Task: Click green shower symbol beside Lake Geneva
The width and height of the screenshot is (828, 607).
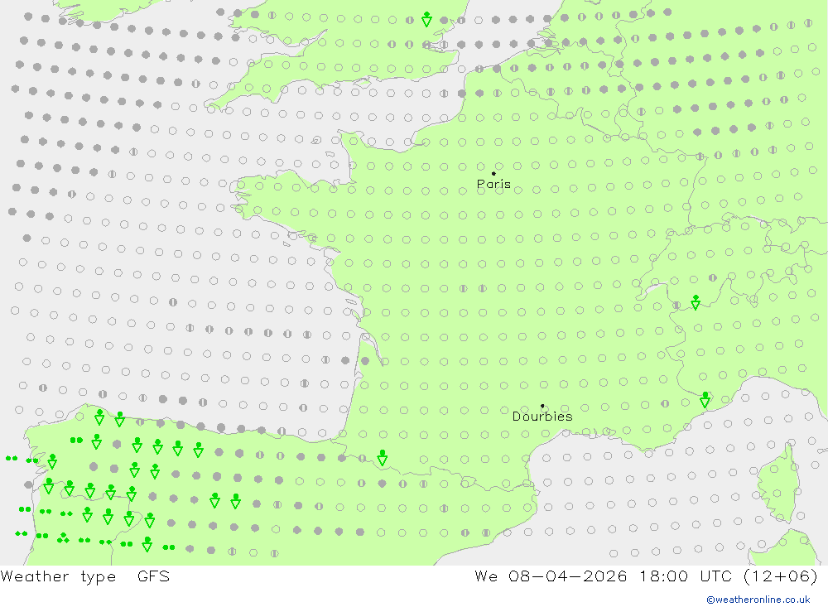Action: [x=696, y=302]
